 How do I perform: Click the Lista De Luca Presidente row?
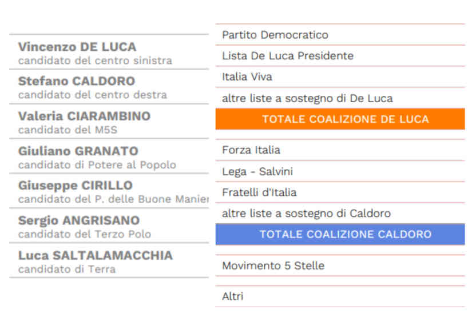(x=340, y=56)
